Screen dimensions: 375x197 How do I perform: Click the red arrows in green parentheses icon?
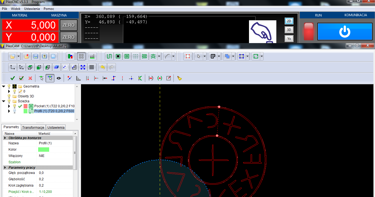pyautogui.click(x=160, y=78)
